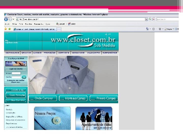Click the Internet Explorer title bar icon

tap(5, 14)
